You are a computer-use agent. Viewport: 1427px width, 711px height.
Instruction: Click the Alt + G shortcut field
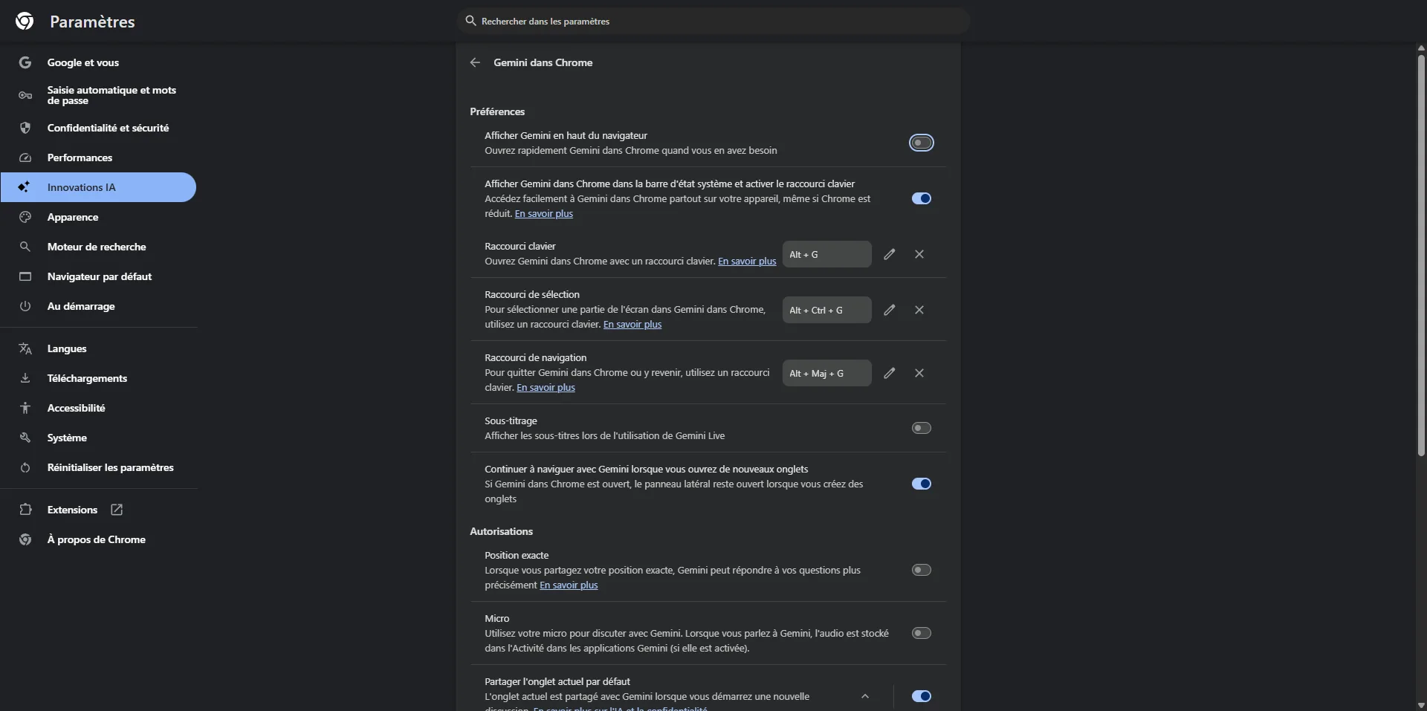(x=827, y=254)
